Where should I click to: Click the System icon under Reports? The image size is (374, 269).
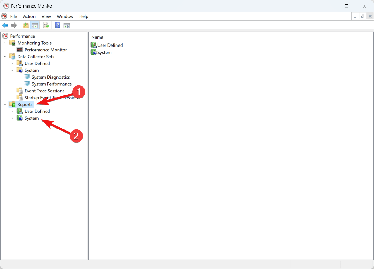[20, 118]
